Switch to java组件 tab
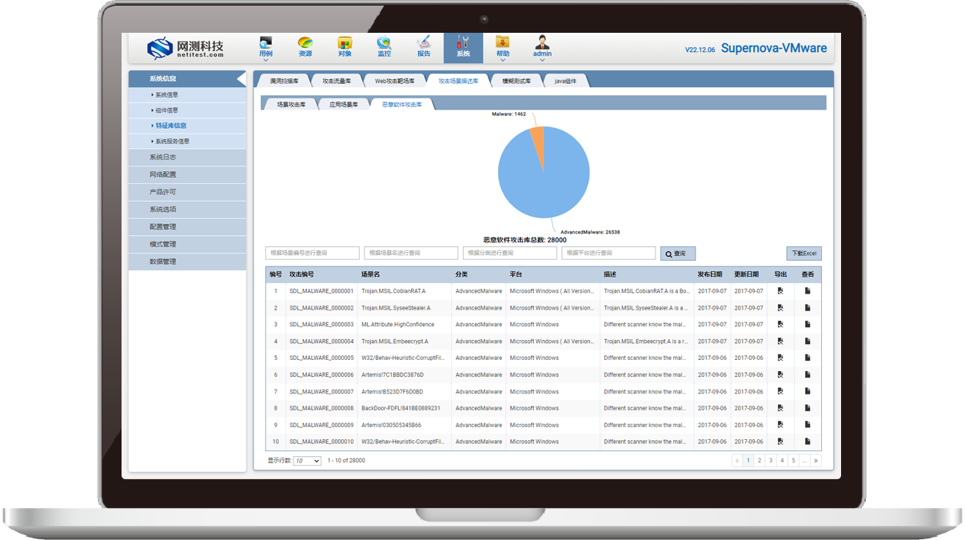Viewport: 965px width, 540px height. pyautogui.click(x=565, y=81)
